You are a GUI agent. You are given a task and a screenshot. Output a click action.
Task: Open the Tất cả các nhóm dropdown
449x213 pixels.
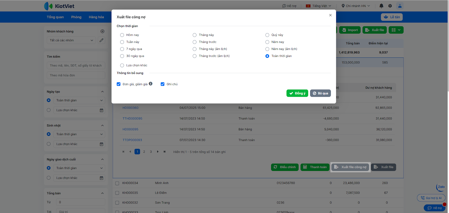tap(71, 40)
